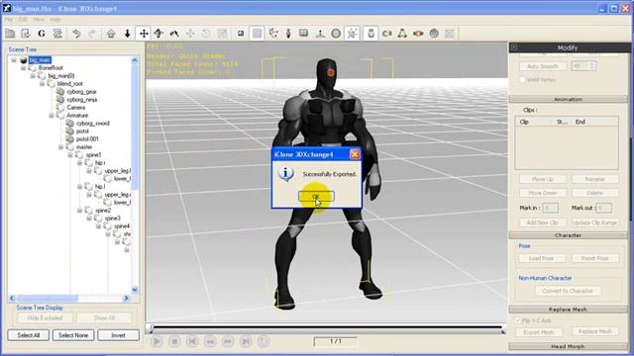Click the bone skeleton display icon
Image resolution: width=634 pixels, height=356 pixels.
[x=273, y=34]
